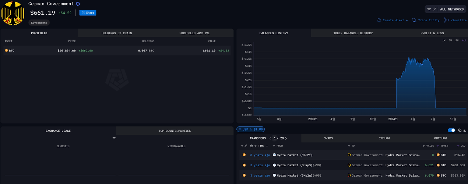Open the VALUE column filter
Screen dimensions: 468x184
424,146
